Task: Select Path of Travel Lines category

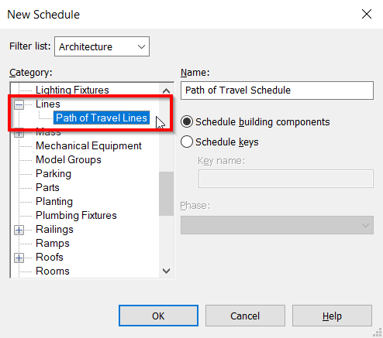Action: [x=102, y=118]
